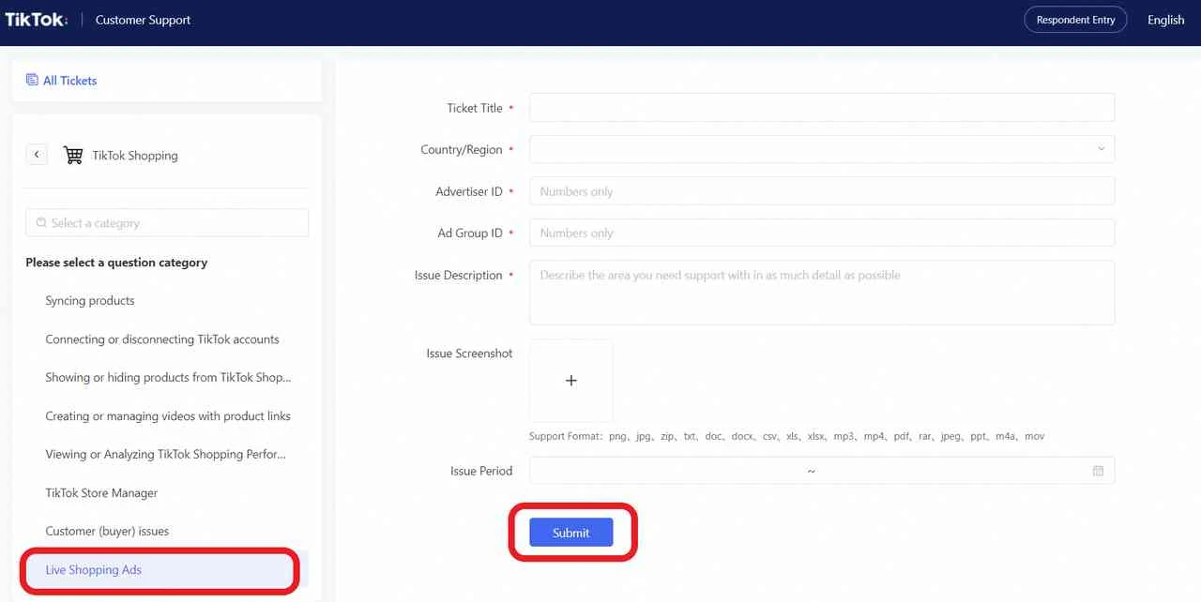The width and height of the screenshot is (1201, 602).
Task: Focus the Ticket Title input field
Action: (821, 108)
